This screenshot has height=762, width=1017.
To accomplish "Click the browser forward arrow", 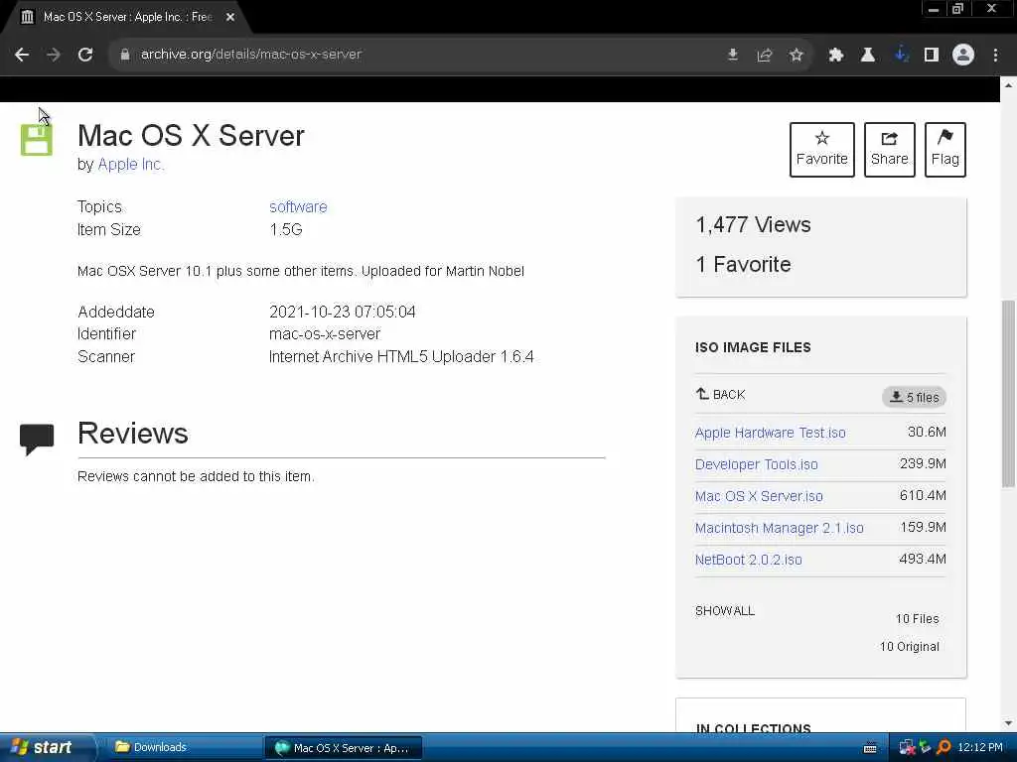I will [54, 56].
